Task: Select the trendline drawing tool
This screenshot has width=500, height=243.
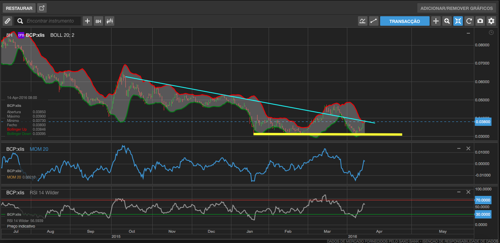Action: (x=373, y=21)
